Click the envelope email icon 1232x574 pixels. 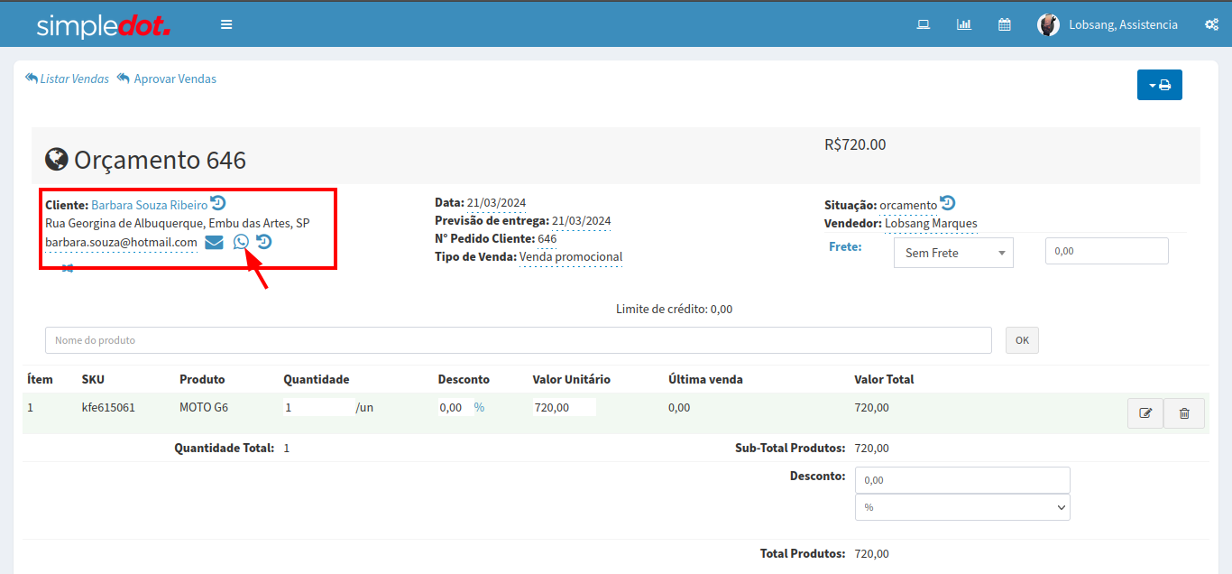click(x=214, y=242)
